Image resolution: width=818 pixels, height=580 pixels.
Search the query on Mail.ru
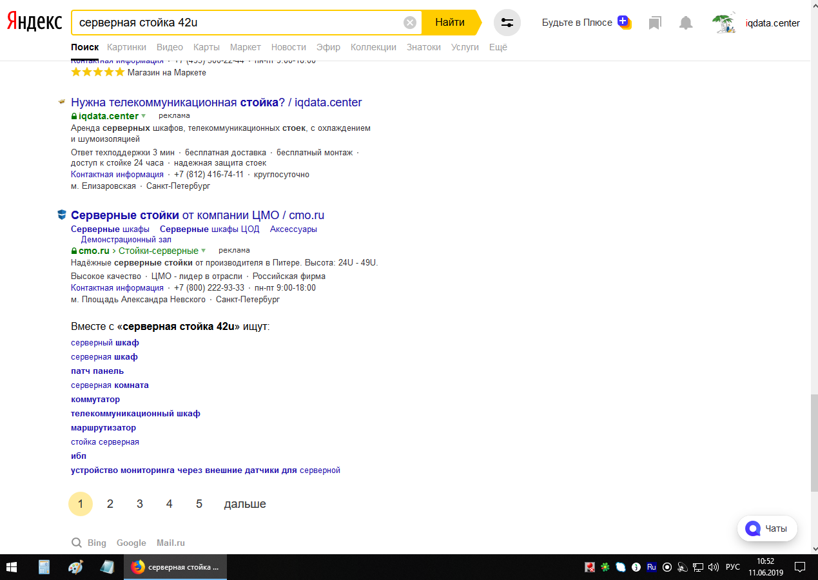(x=171, y=543)
